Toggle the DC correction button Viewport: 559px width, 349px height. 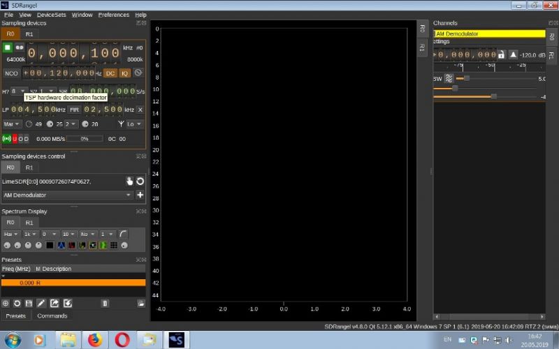(x=110, y=73)
